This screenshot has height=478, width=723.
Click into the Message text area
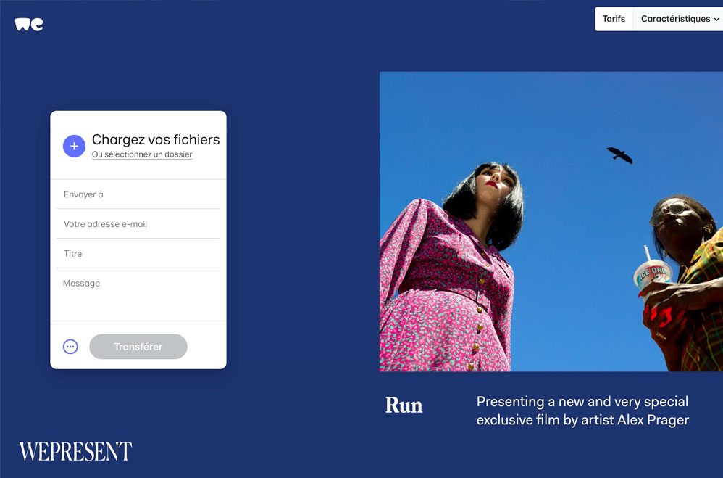click(x=138, y=296)
